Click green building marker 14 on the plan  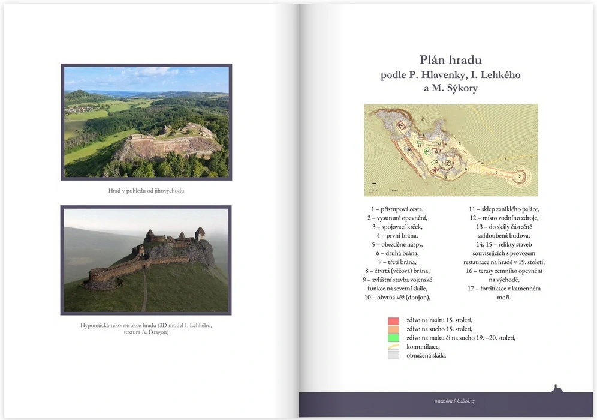point(427,152)
